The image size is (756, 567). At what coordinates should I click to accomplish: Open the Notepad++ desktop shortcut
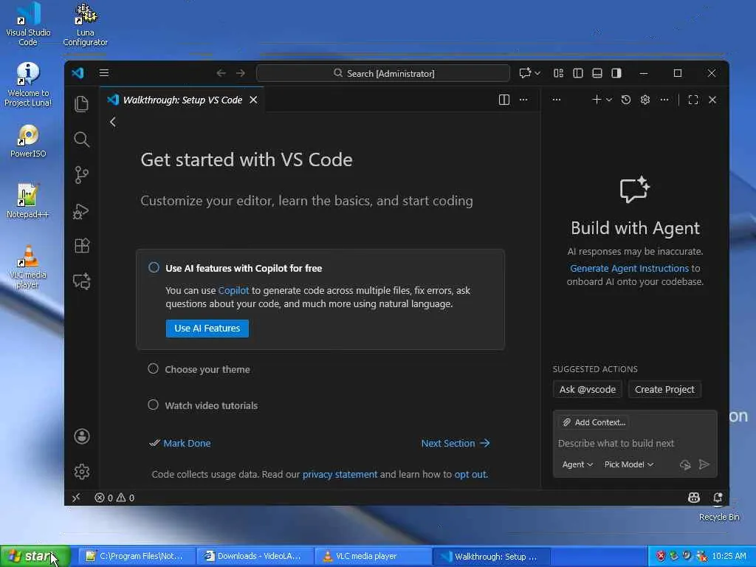pyautogui.click(x=27, y=201)
